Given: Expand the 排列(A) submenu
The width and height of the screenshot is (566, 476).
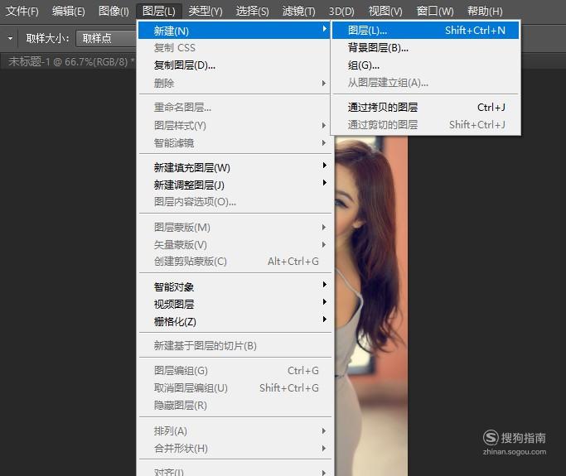Looking at the screenshot, I should coord(235,431).
